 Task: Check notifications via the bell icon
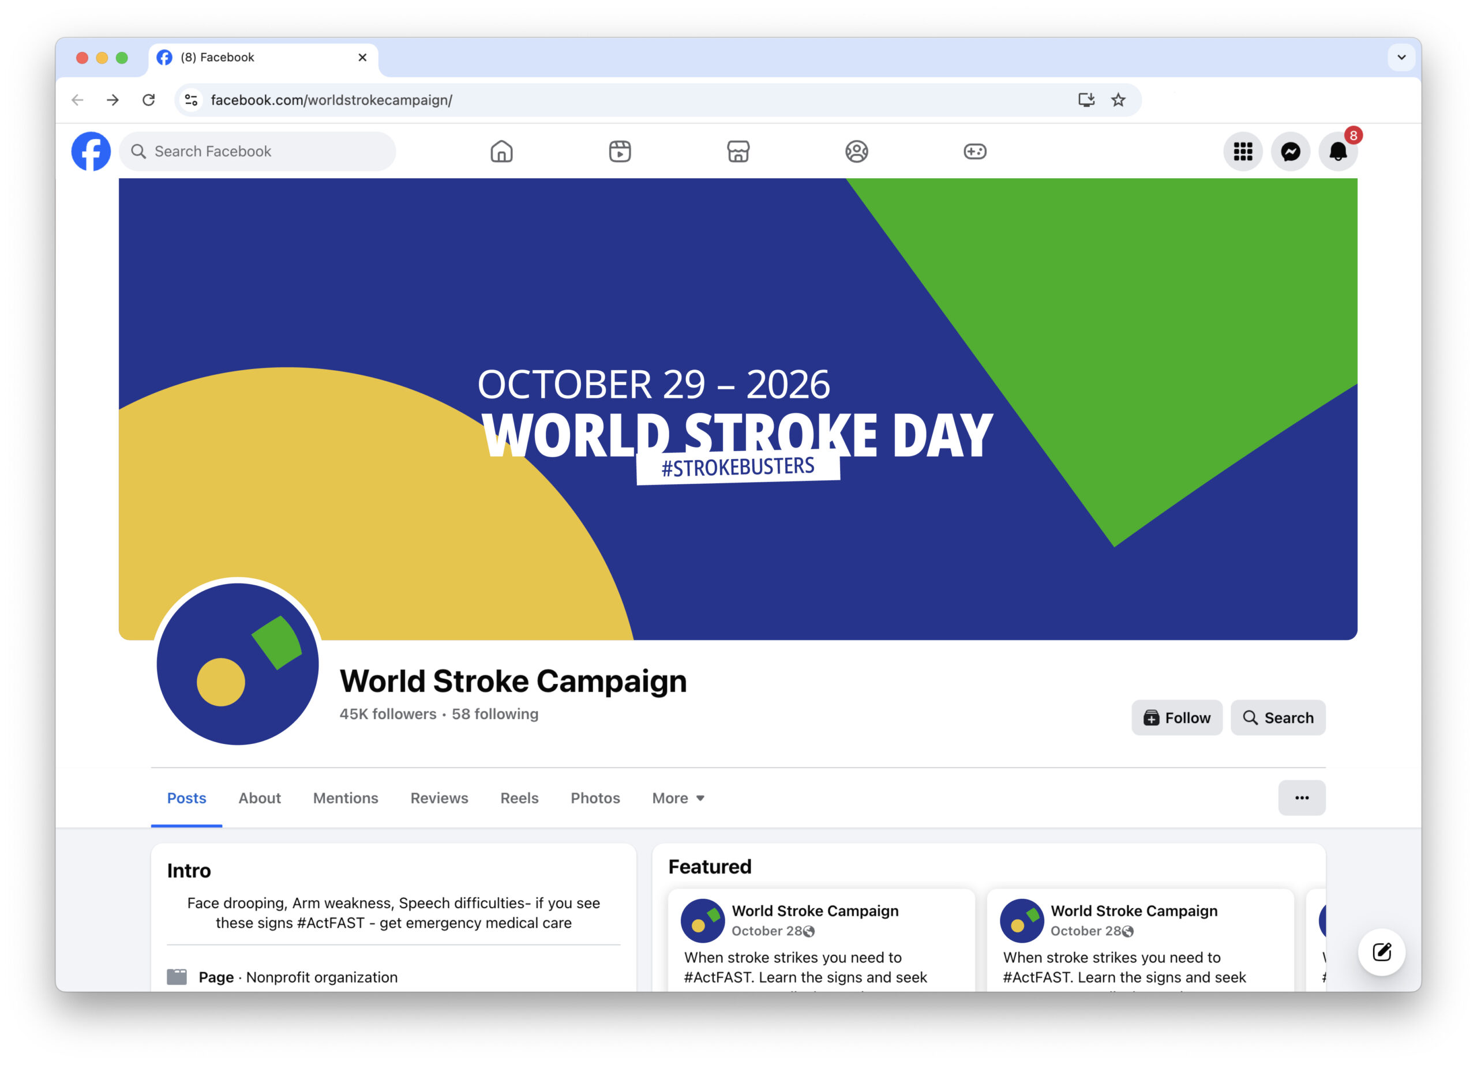pos(1337,151)
